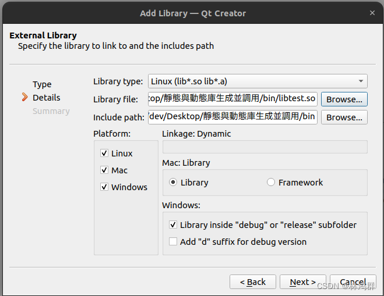
Task: Click the Linkage: Dynamic label
Action: (196, 134)
